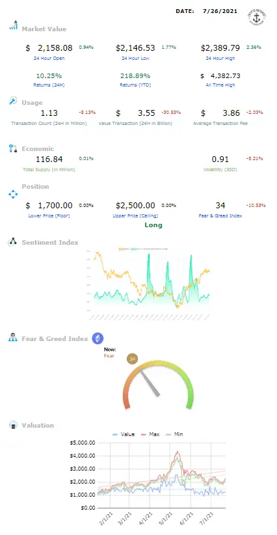277x535 pixels.
Task: Click the Valuation database icon
Action: tap(13, 426)
